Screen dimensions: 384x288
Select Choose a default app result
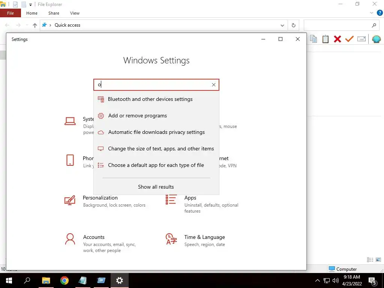pos(156,165)
